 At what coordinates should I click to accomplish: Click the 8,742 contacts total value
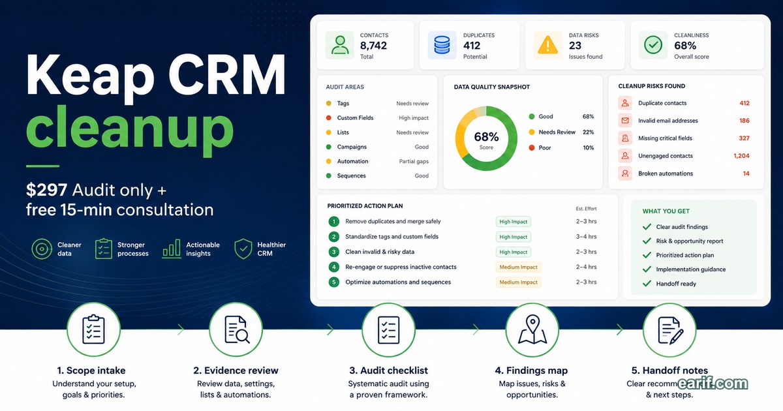tap(373, 46)
